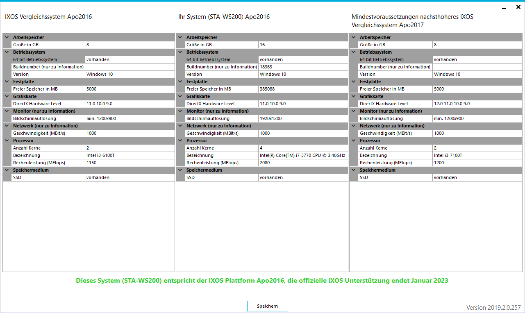Select Rechenleistung value 1150
Screen dimensions: 525x313
coord(130,163)
